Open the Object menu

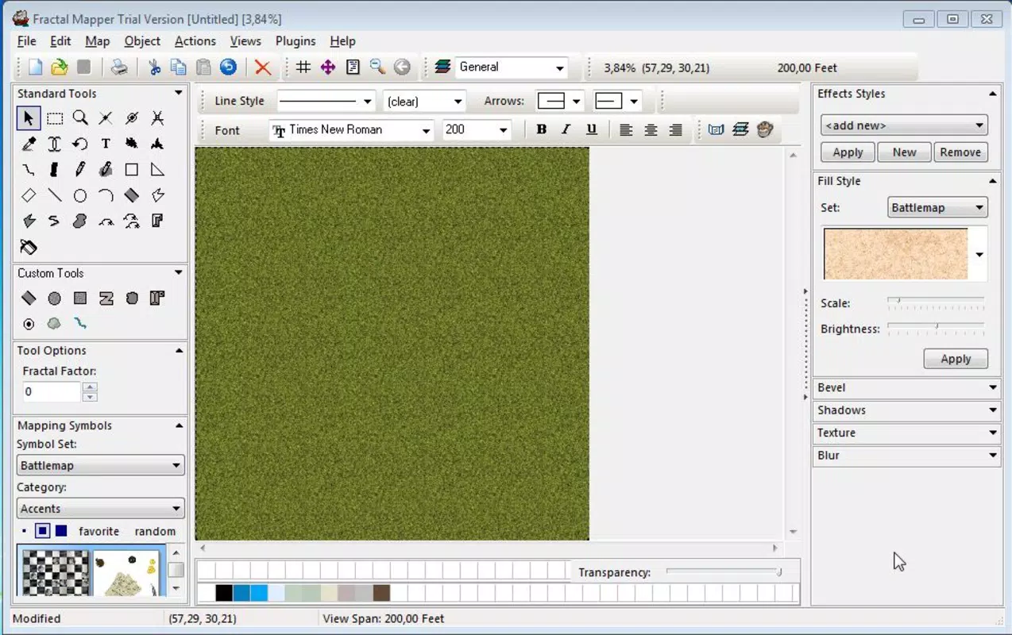[142, 41]
